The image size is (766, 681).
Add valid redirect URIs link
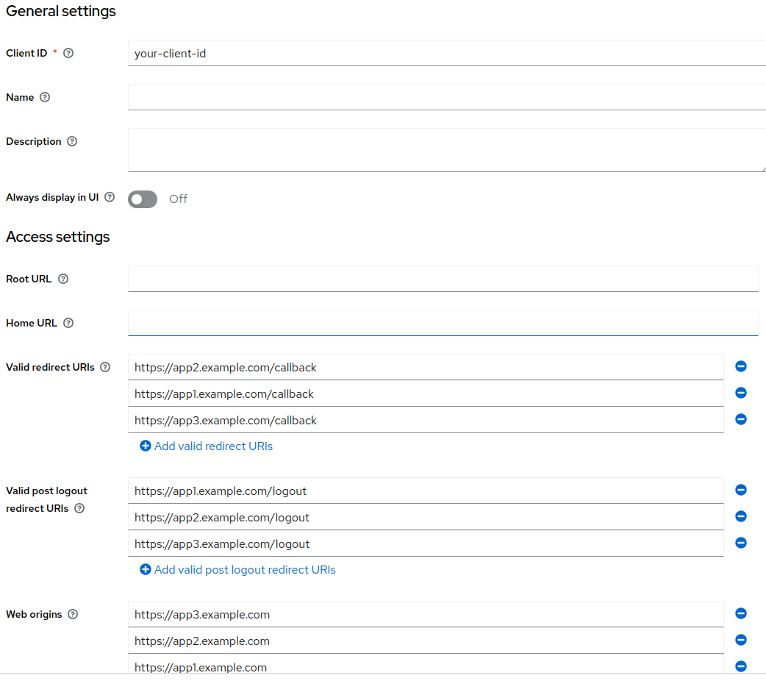click(x=207, y=446)
